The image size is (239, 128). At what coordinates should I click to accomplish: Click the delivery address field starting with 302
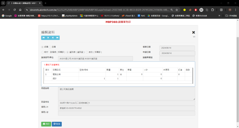click(126, 103)
